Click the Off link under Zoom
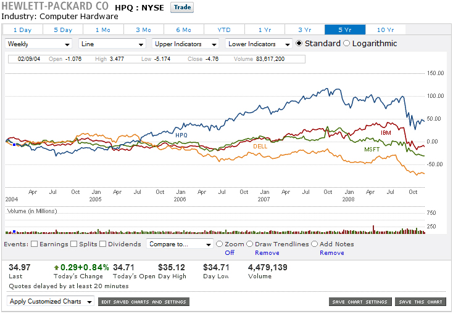This screenshot has width=453, height=314. point(230,252)
